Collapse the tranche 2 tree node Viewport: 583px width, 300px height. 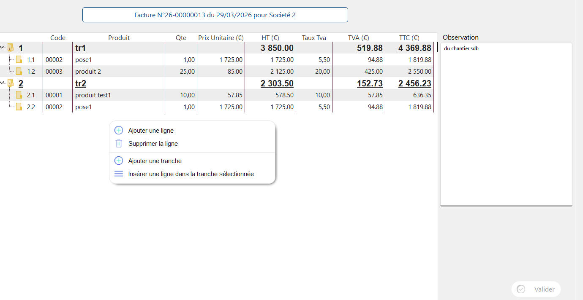(x=2, y=83)
